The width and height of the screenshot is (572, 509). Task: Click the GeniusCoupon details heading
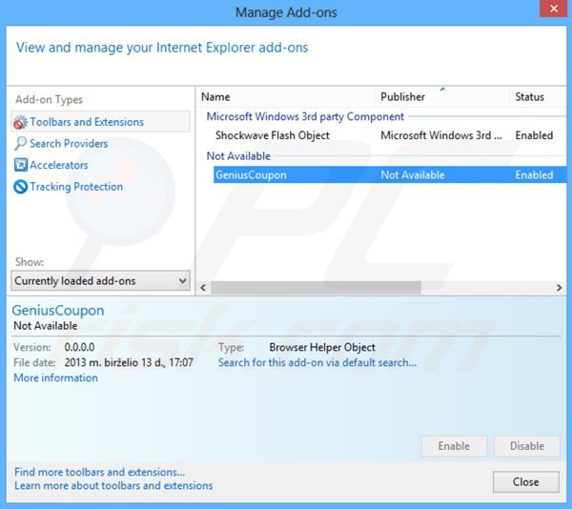point(58,311)
